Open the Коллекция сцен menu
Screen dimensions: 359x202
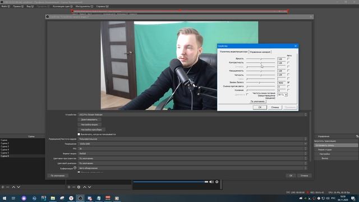(x=62, y=6)
